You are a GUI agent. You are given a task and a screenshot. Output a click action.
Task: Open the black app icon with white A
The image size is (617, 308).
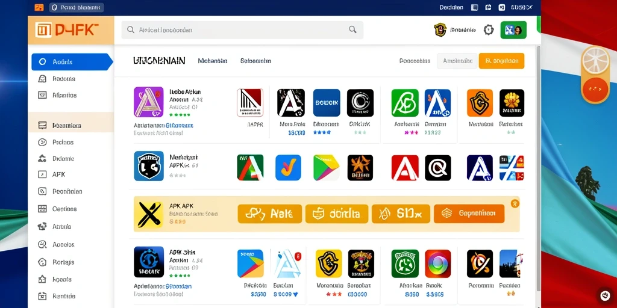291,102
